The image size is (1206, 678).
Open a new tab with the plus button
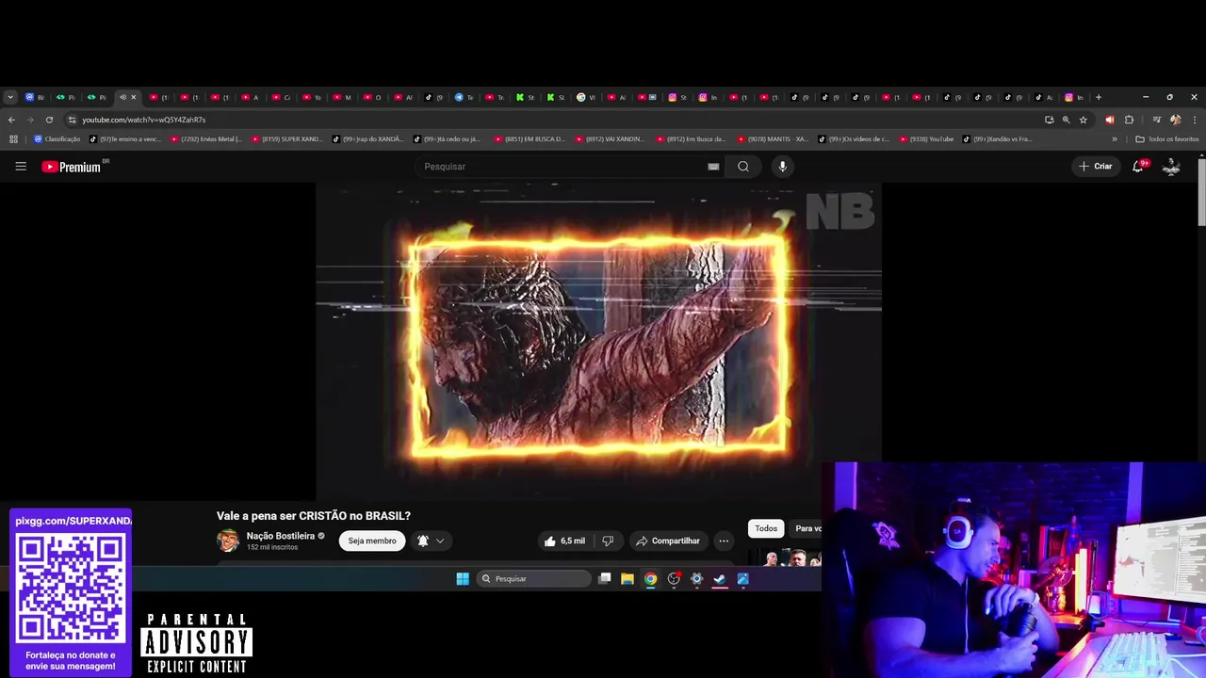click(1099, 97)
